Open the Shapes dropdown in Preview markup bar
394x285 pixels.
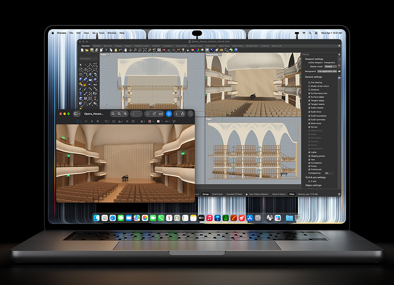tap(107, 121)
